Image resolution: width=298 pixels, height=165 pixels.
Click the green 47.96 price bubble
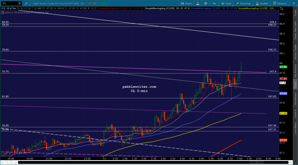click(283, 67)
